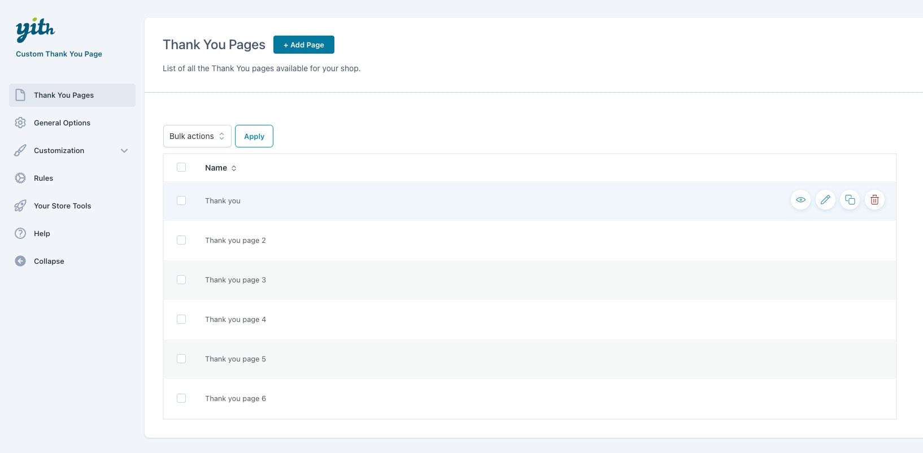The width and height of the screenshot is (923, 453).
Task: Duplicate the Thank you page via copy icon
Action: (850, 200)
